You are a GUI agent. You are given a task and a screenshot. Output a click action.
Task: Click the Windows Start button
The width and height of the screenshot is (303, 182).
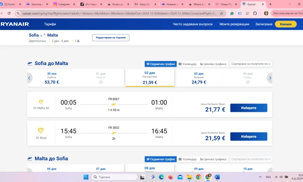pyautogui.click(x=86, y=177)
